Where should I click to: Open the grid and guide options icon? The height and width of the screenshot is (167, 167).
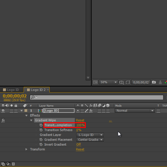[x=122, y=82]
